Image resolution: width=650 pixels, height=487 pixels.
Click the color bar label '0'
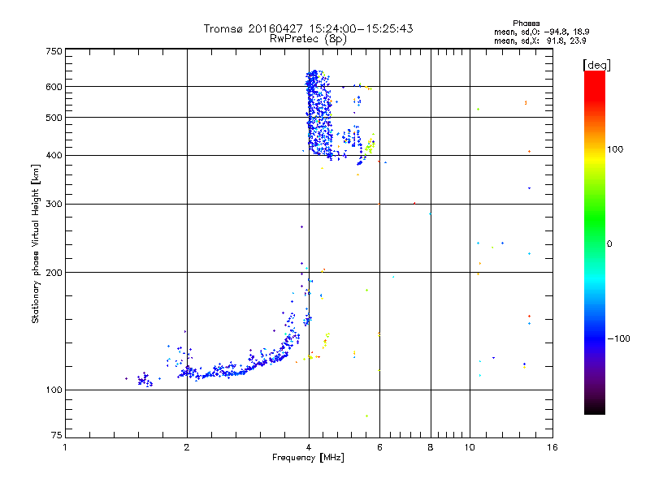click(x=609, y=243)
